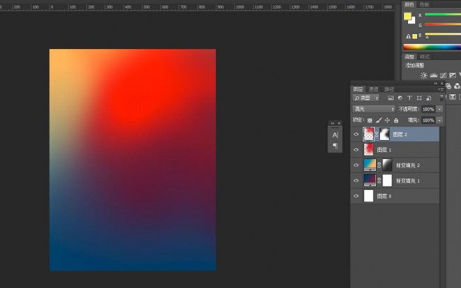The image size is (461, 288).
Task: Click the B channel slider handle
Action: [x=427, y=37]
